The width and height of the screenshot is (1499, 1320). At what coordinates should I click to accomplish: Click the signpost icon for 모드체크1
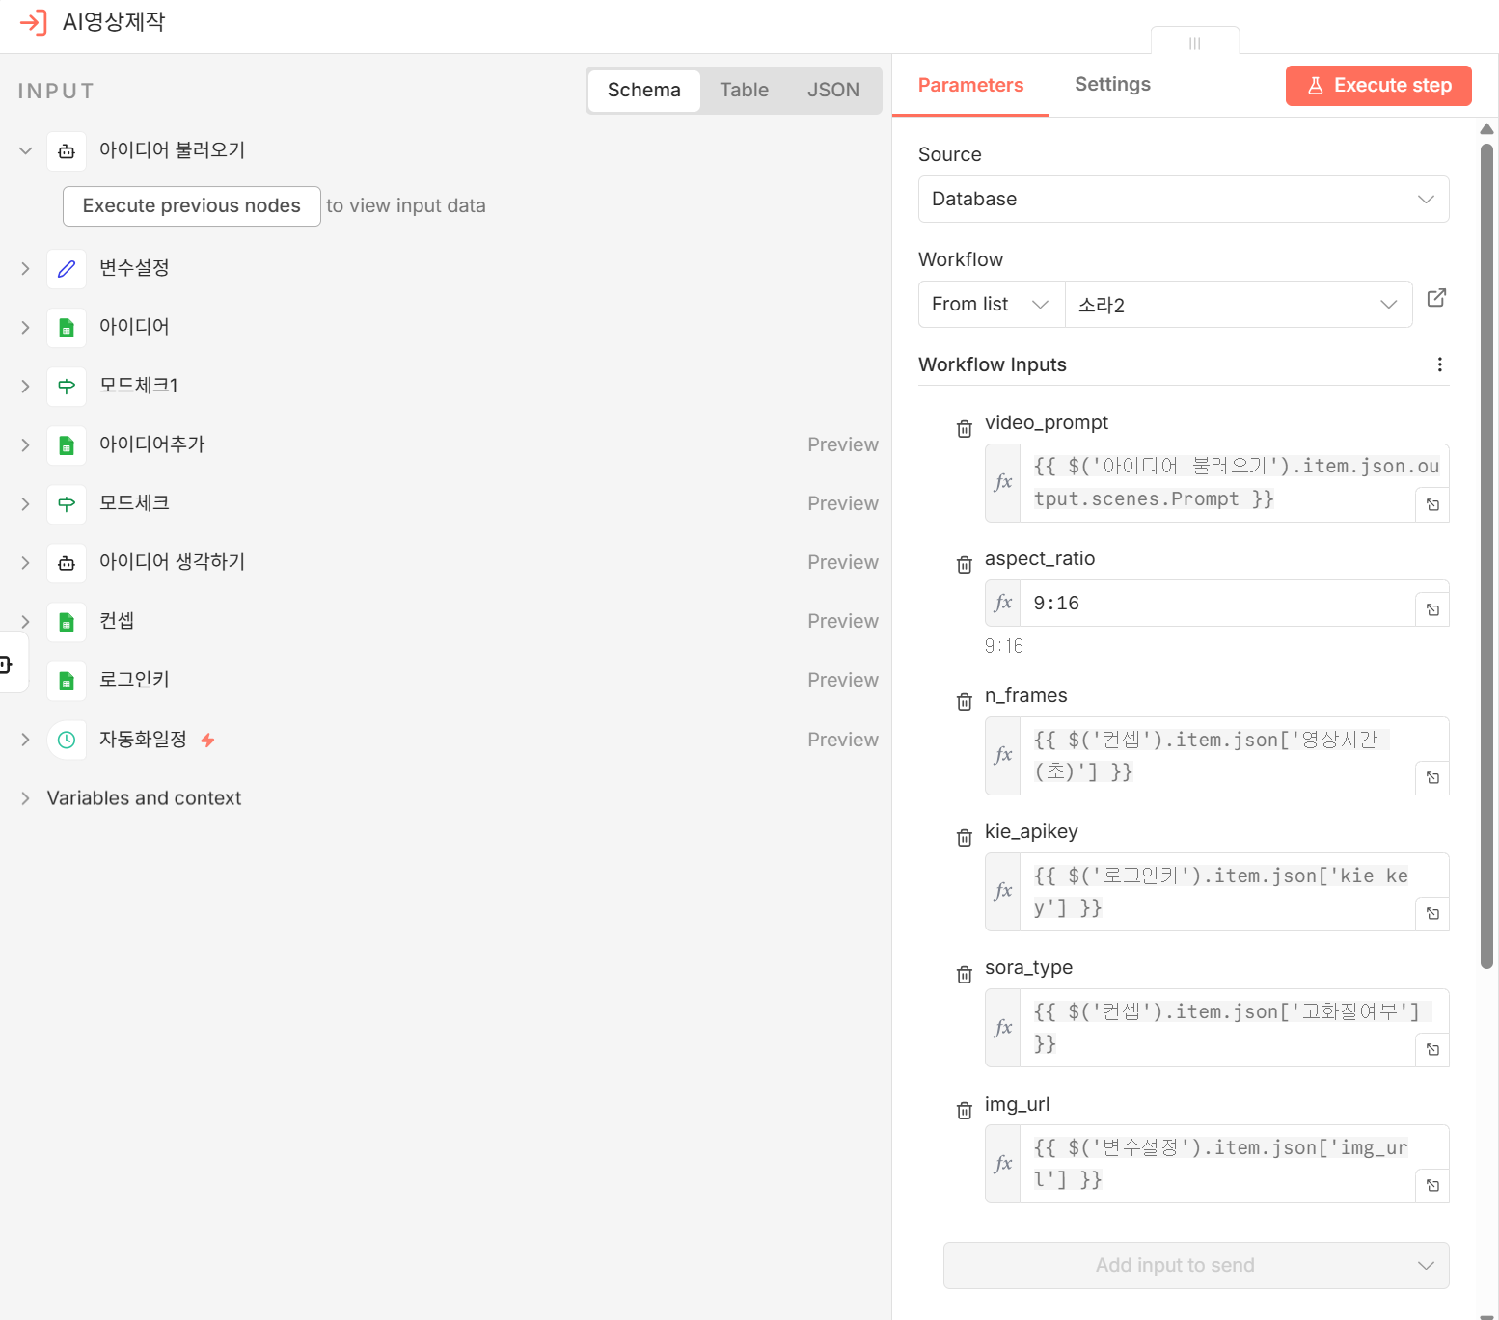pyautogui.click(x=67, y=387)
